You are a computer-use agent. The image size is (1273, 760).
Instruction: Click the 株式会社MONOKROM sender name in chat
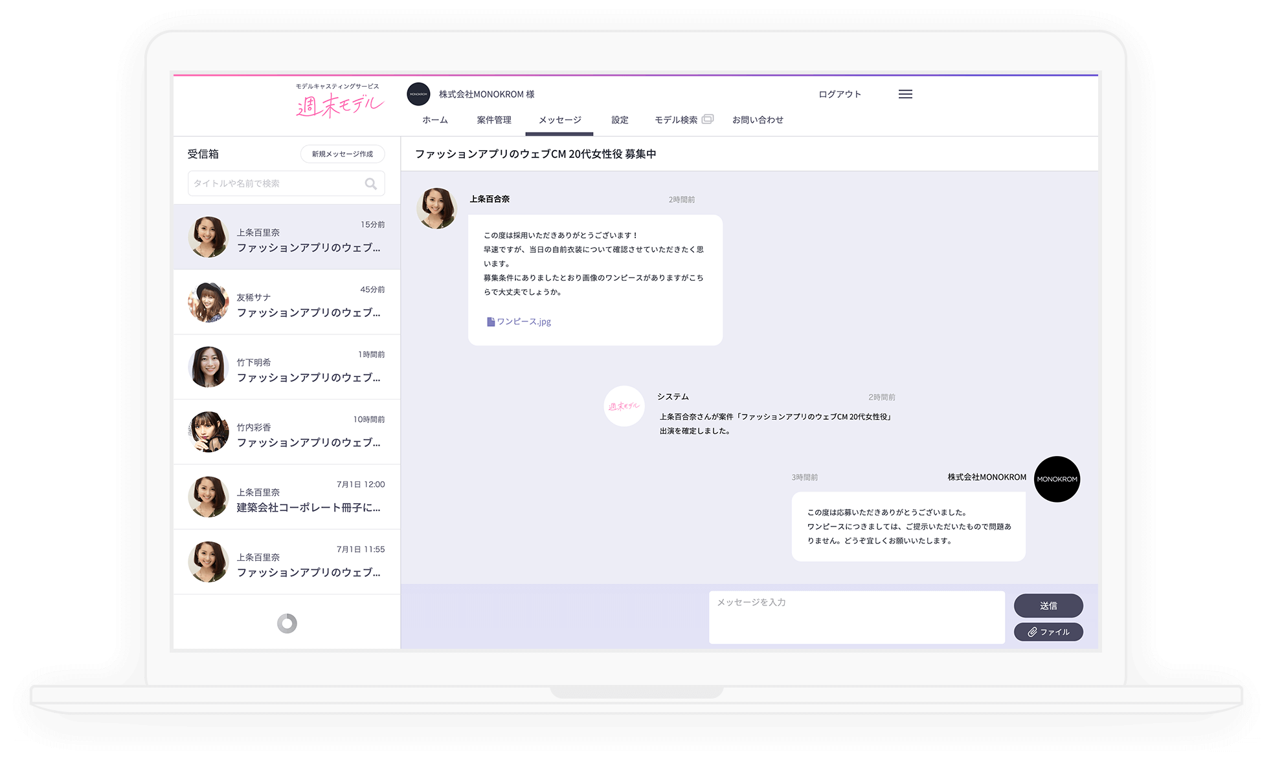click(x=987, y=477)
